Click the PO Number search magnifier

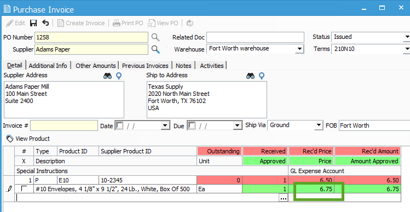(155, 37)
